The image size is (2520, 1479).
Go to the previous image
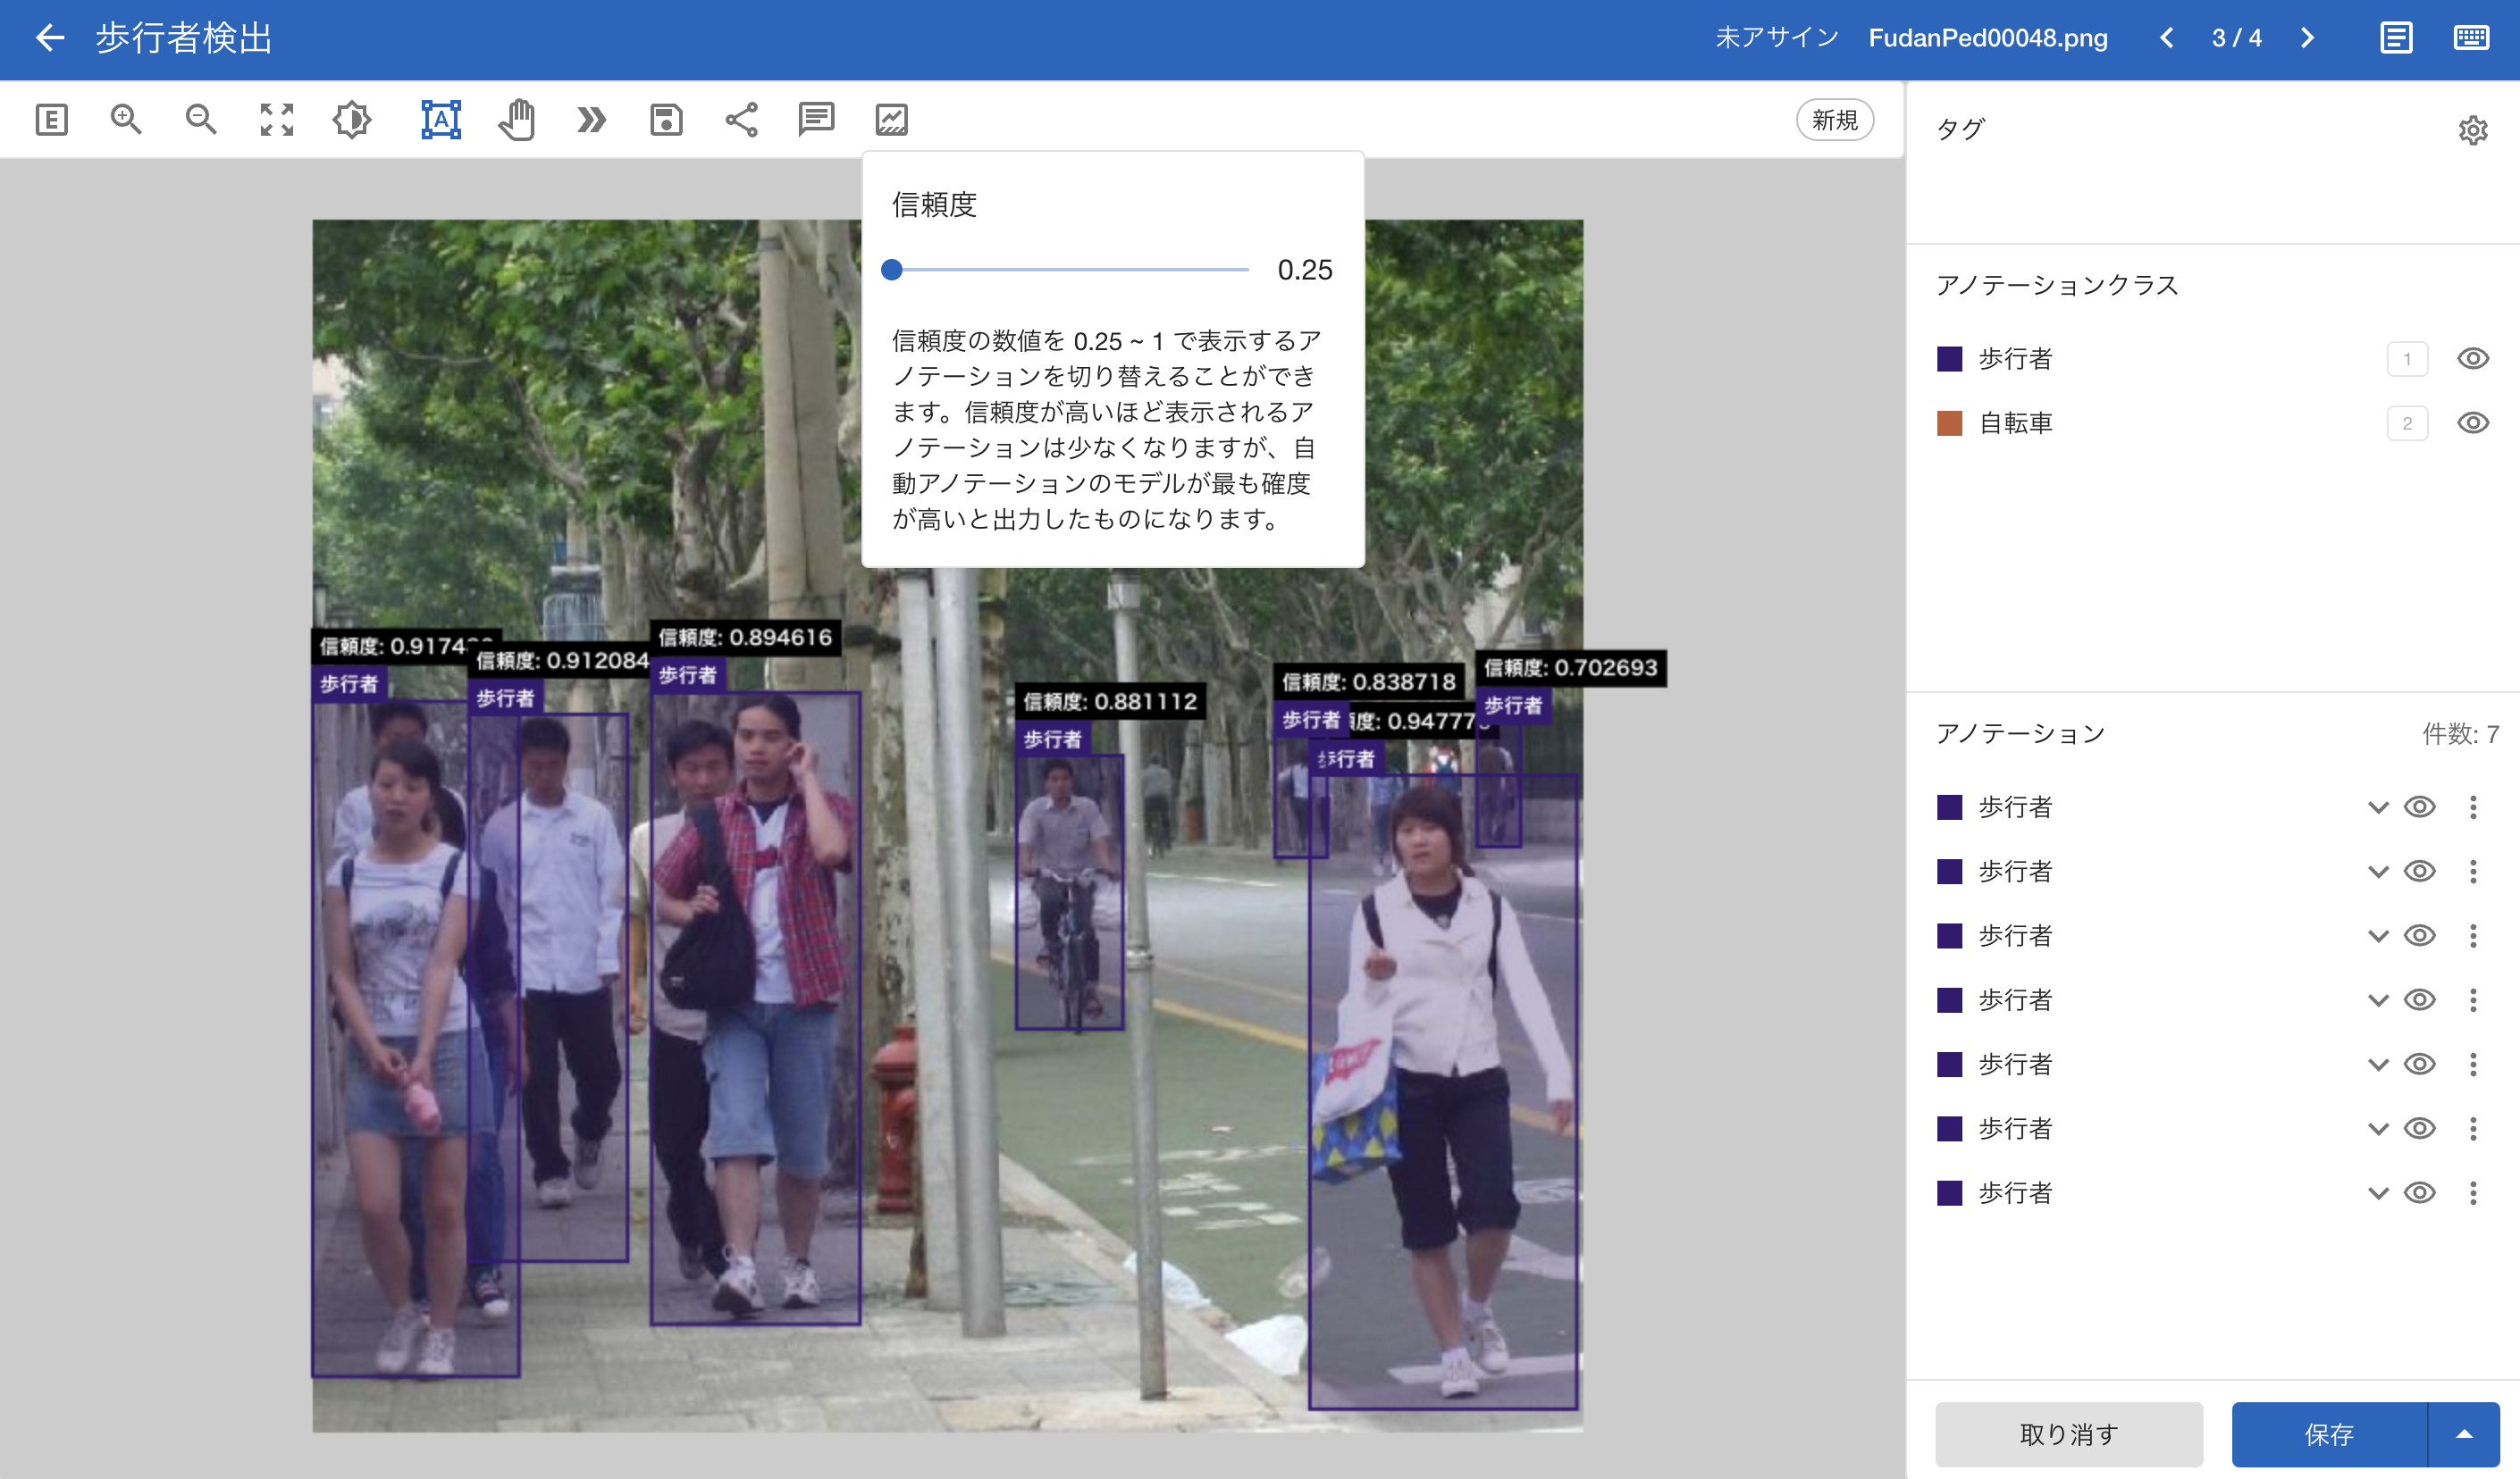pyautogui.click(x=2166, y=38)
